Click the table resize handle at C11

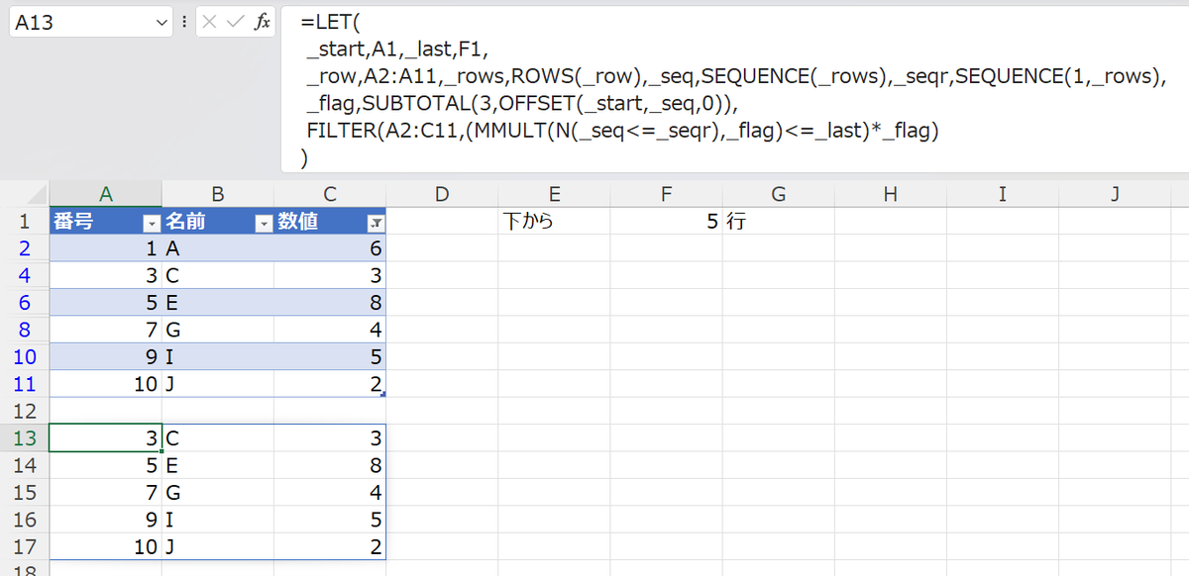click(x=382, y=394)
